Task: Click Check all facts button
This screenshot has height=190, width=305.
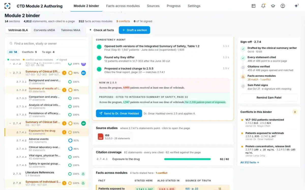Action: [101, 30]
